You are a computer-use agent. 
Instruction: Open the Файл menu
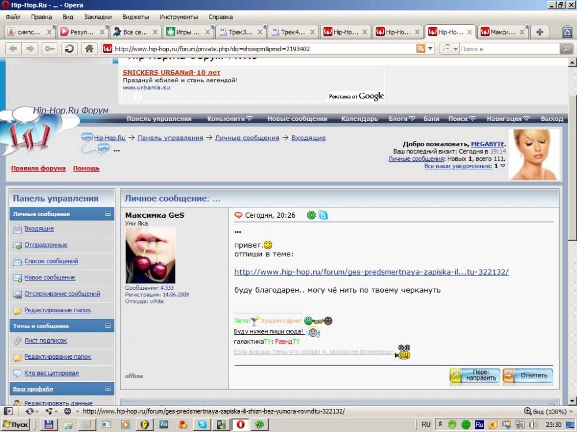pos(13,17)
